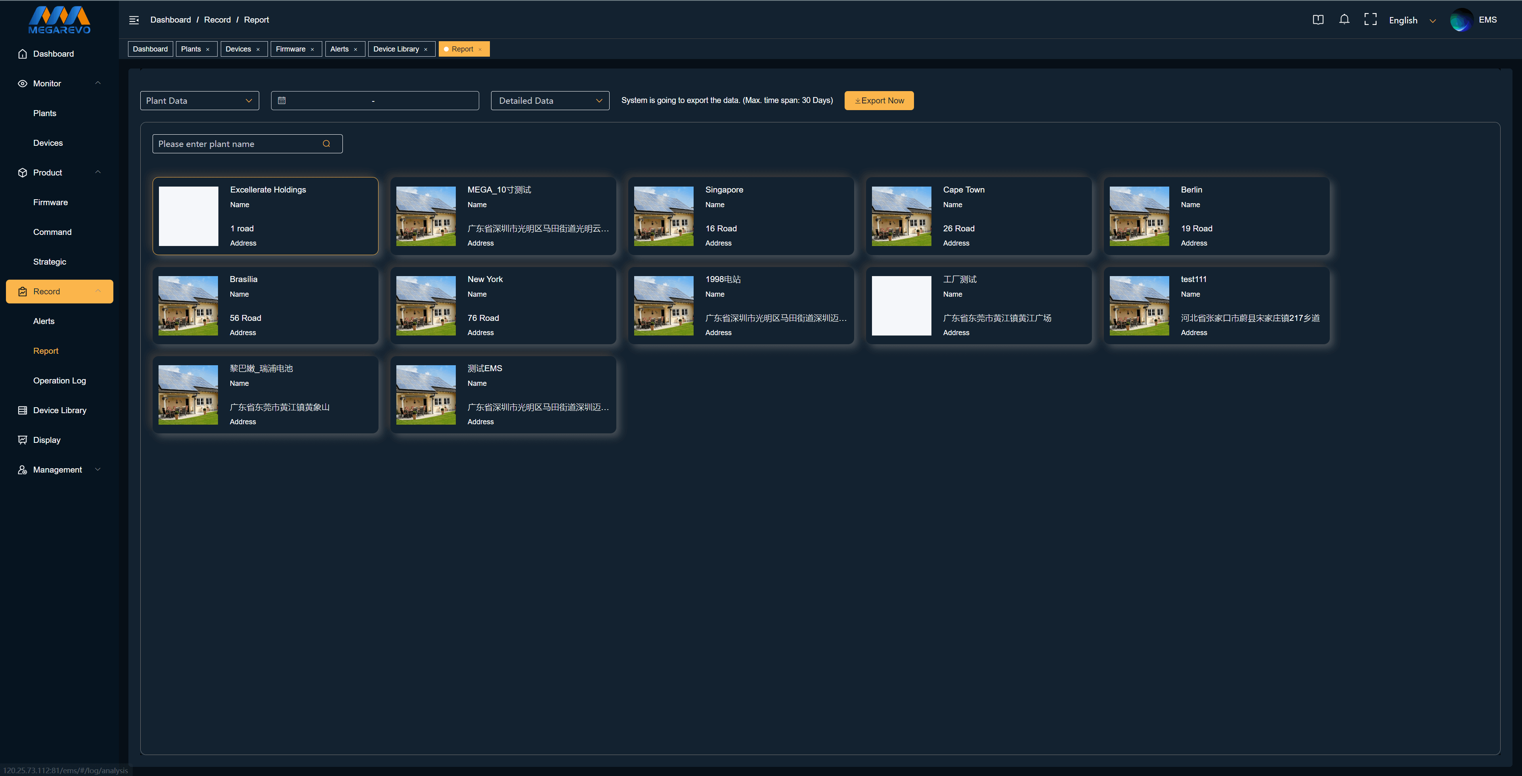
Task: Open Report in sidebar menu
Action: click(x=46, y=351)
